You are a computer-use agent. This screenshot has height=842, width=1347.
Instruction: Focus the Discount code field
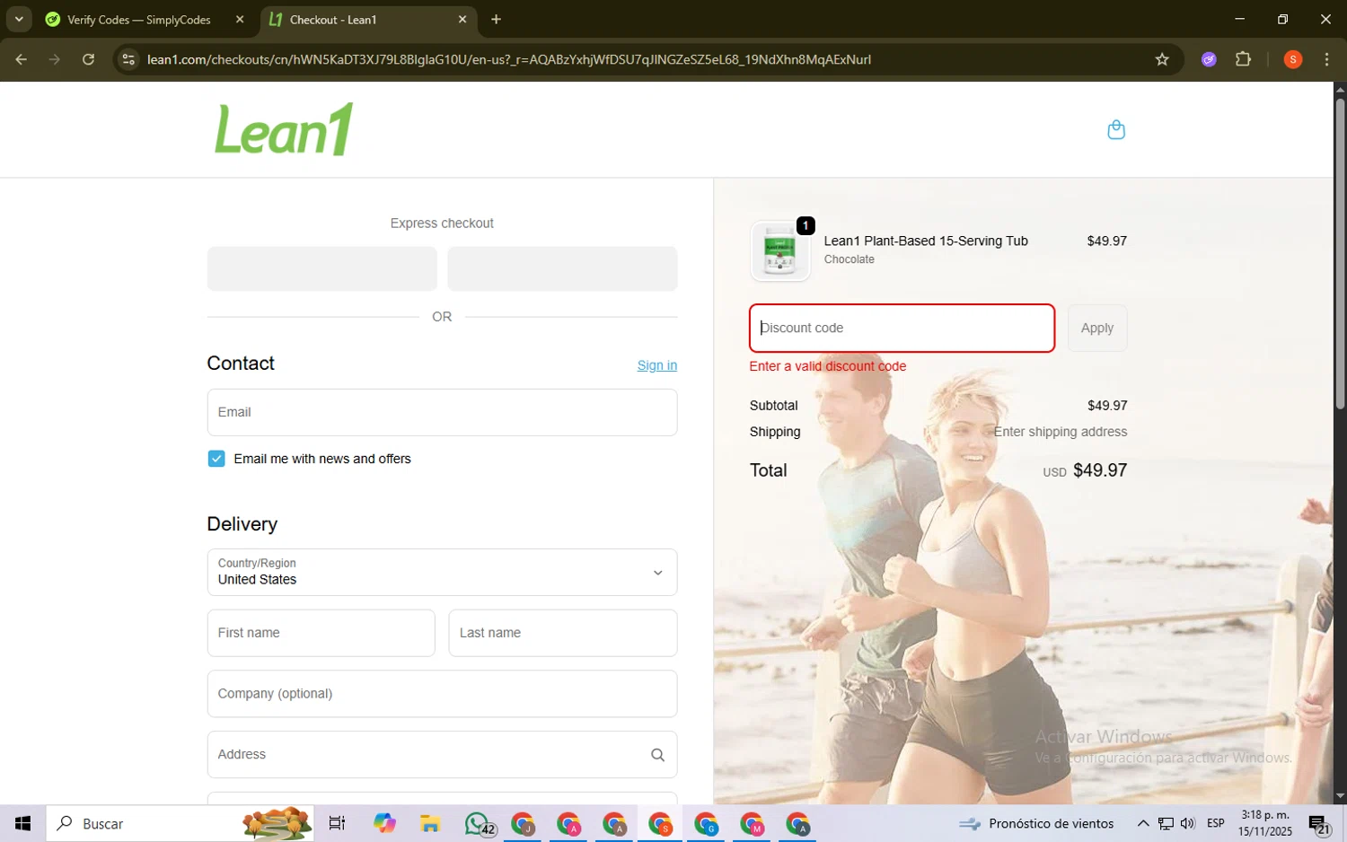pos(902,328)
